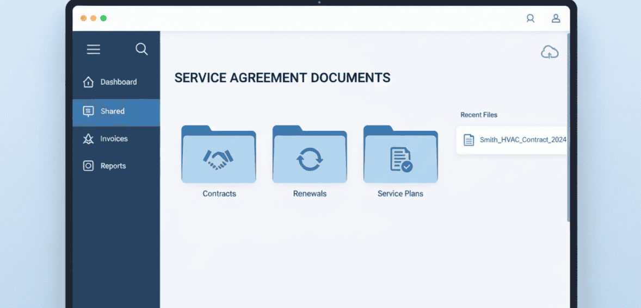Screen dimensions: 641x308
Task: Click the first orange close window dot
Action: 83,18
